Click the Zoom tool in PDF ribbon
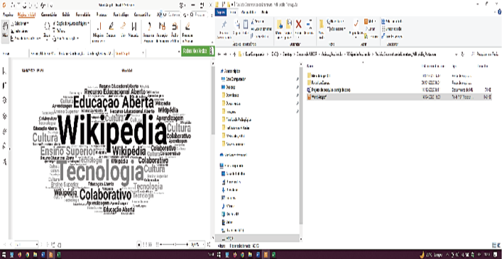 point(47,31)
